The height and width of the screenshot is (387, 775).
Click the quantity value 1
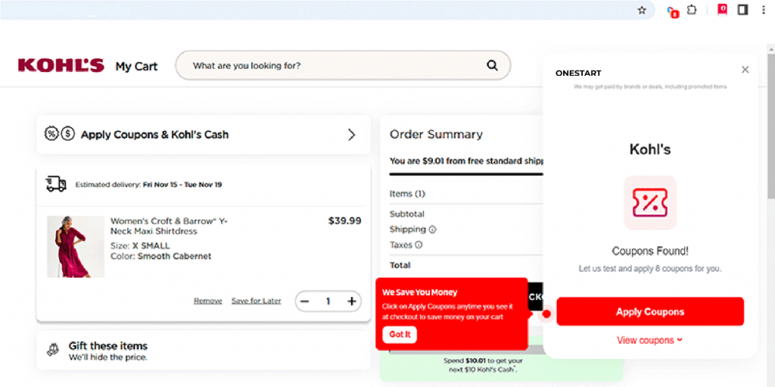(328, 301)
